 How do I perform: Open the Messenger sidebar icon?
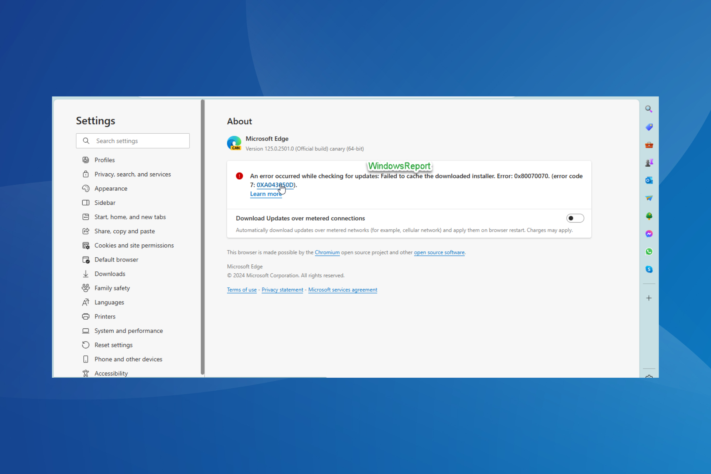pos(649,234)
